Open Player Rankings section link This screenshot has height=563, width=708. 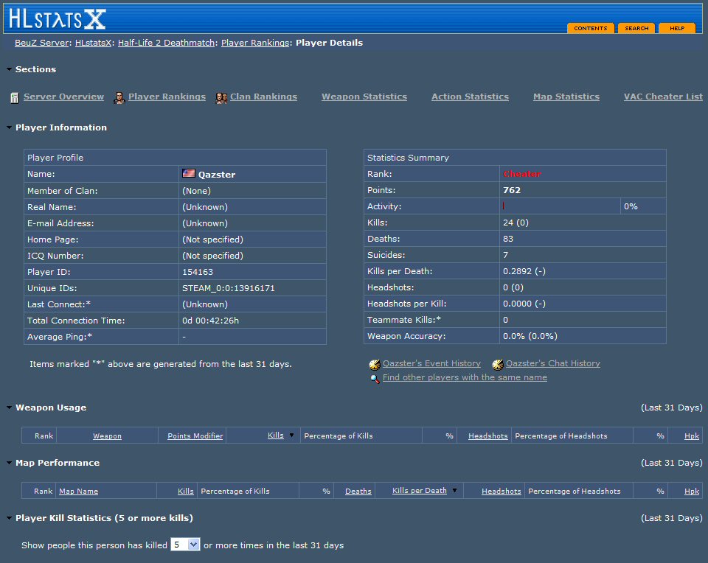[167, 97]
